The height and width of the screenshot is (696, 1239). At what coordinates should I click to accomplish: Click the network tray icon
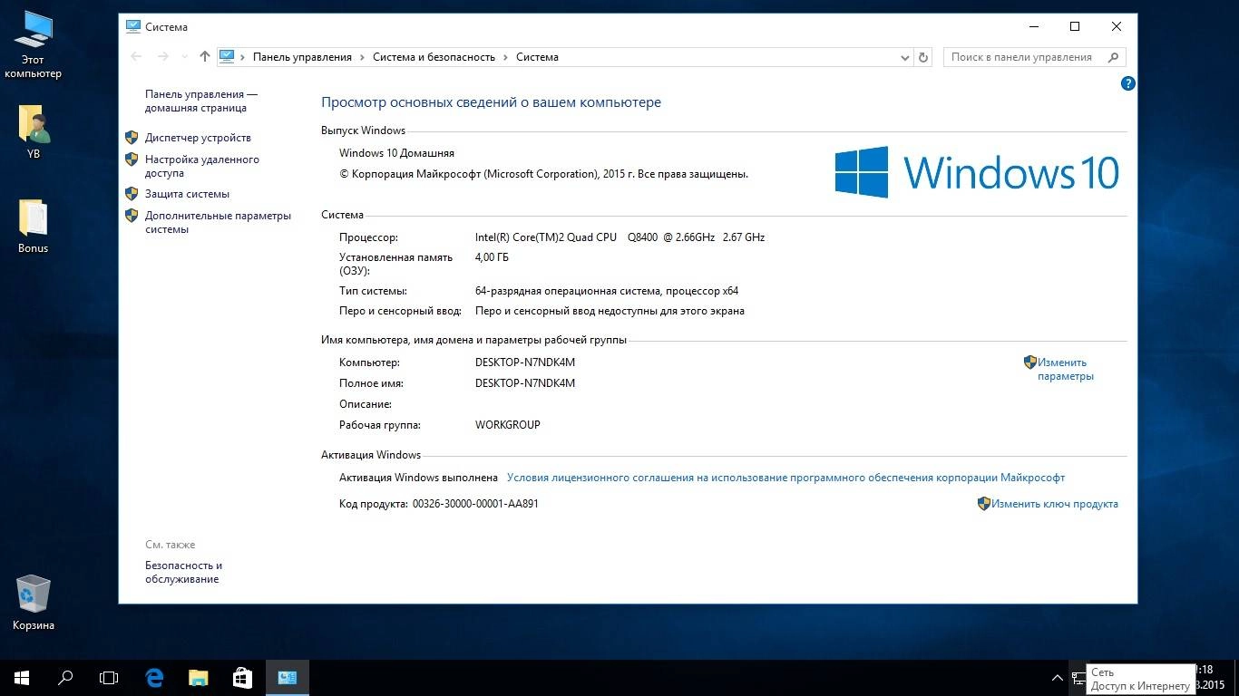click(1078, 678)
